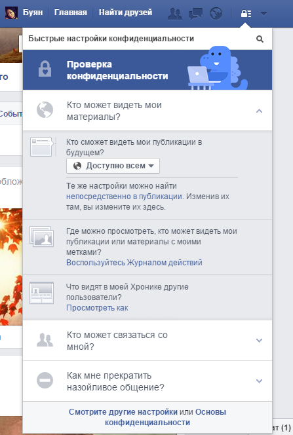Click 'Кто сможет видеть мои публикации в будущем?' text
The image size is (293, 435).
click(134, 147)
